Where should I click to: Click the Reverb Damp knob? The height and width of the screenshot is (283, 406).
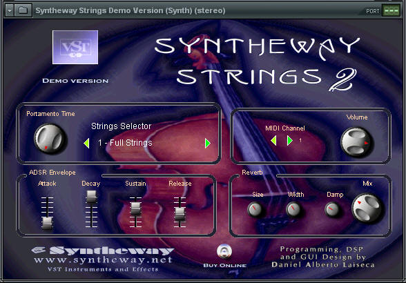332,209
